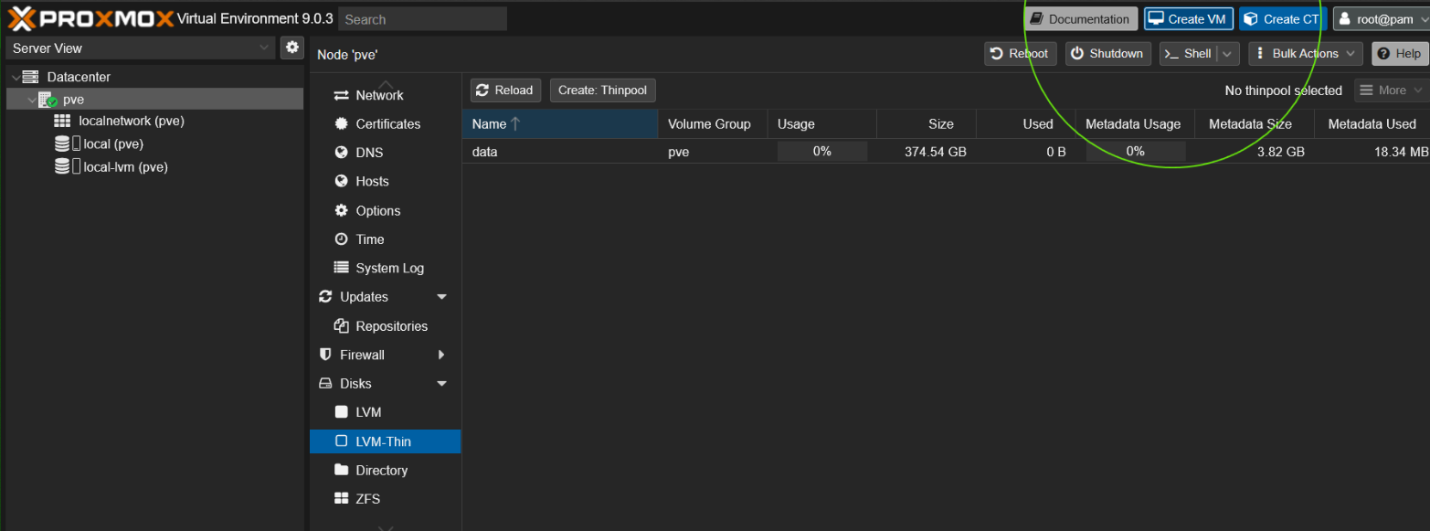Open the root@pam user menu
Viewport: 1430px width, 531px height.
(x=1381, y=19)
